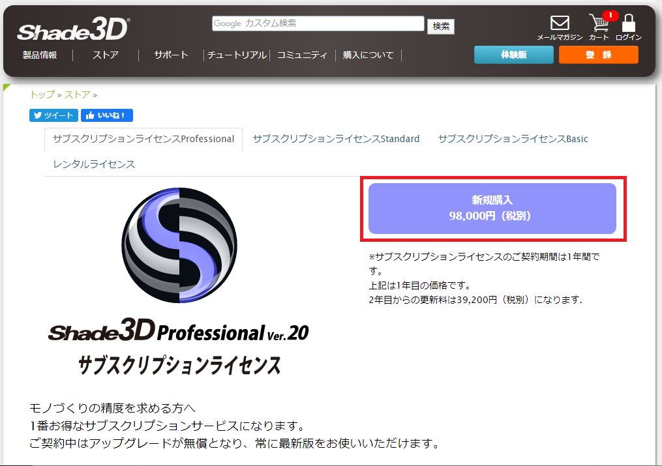The height and width of the screenshot is (466, 662).
Task: Go to ストア breadcrumb link
Action: pos(77,95)
